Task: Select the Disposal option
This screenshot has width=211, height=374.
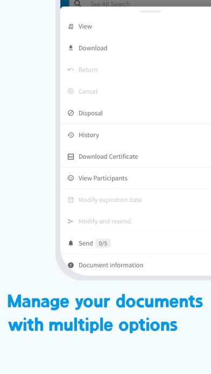Action: [136, 113]
